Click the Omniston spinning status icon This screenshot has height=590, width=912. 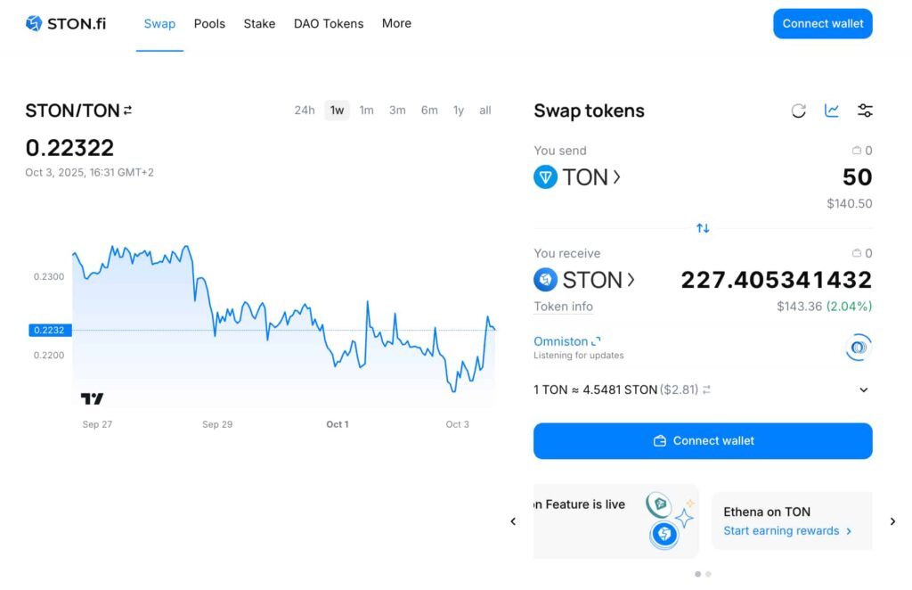(x=858, y=348)
